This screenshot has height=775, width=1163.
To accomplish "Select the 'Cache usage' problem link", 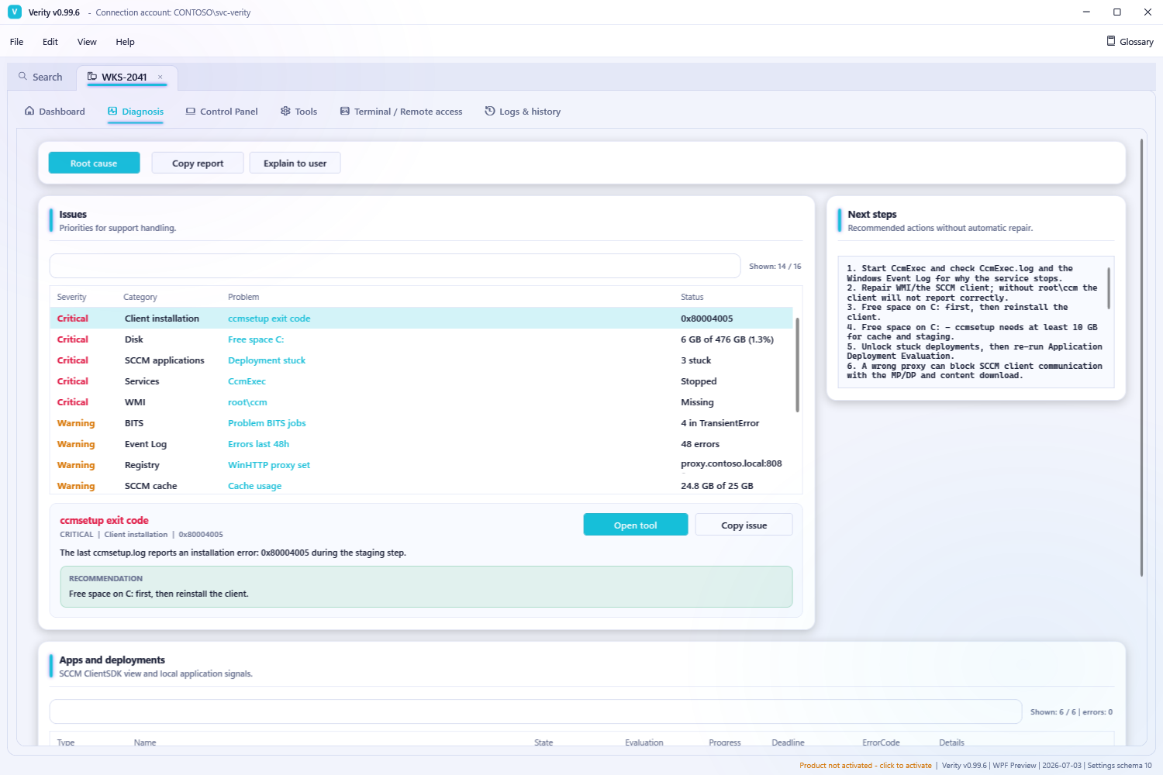I will (254, 486).
